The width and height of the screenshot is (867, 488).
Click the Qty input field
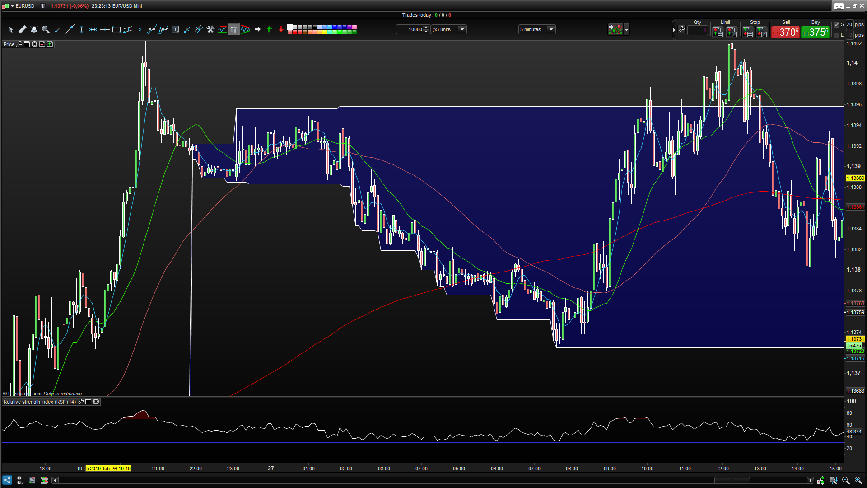coord(698,30)
